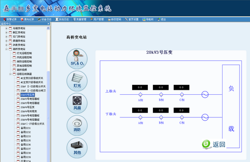
Task: Click the tree panel scroll-up arrow
Action: [x=48, y=28]
